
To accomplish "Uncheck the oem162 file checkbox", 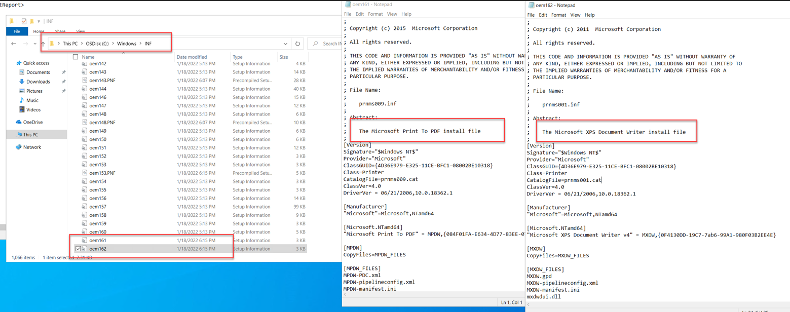I will tap(78, 249).
